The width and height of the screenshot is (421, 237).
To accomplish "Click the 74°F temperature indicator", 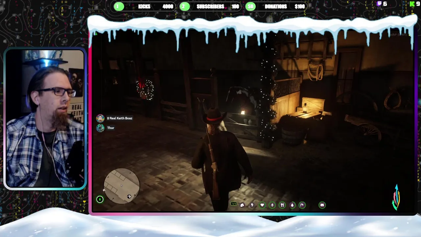I will coord(234,204).
